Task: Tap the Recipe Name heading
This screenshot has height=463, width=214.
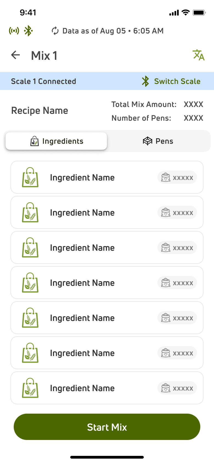Action: (x=40, y=111)
